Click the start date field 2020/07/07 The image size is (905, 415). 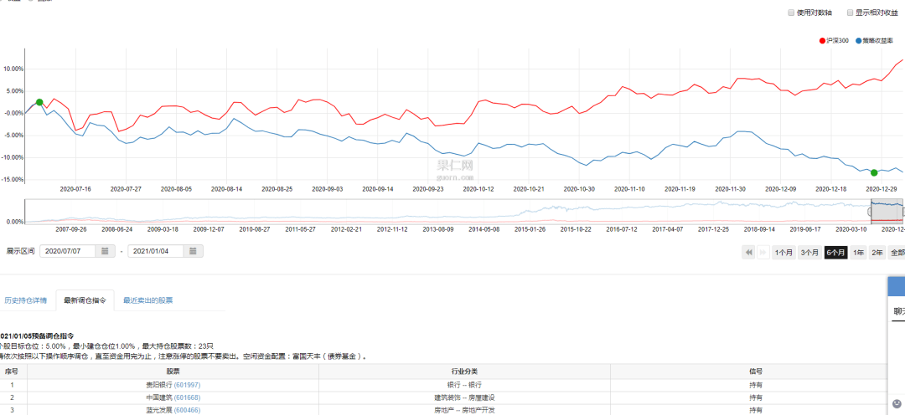(x=70, y=268)
